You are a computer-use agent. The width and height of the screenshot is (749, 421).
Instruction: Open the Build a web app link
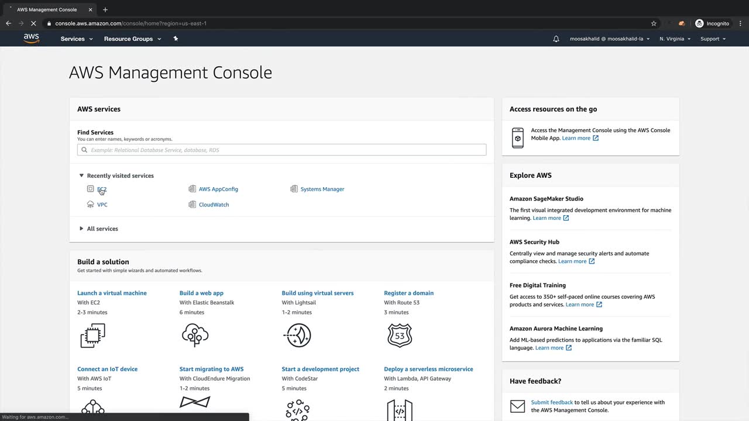201,293
